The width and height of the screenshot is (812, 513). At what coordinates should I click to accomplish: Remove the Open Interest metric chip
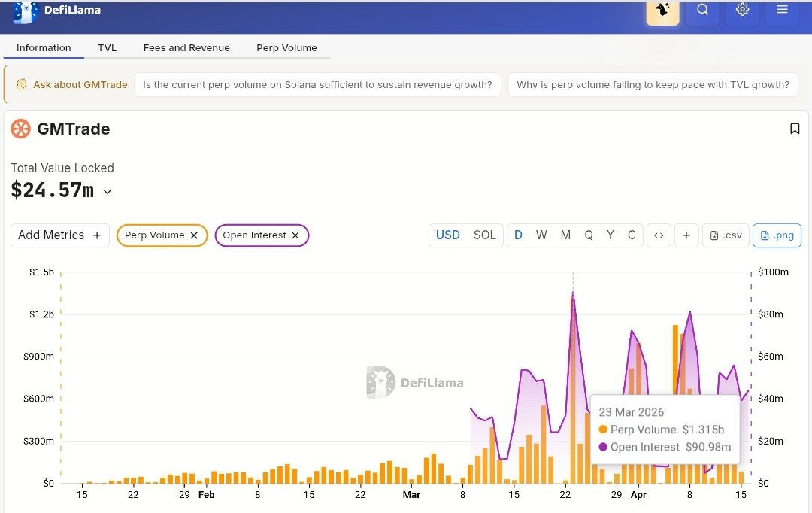click(295, 235)
